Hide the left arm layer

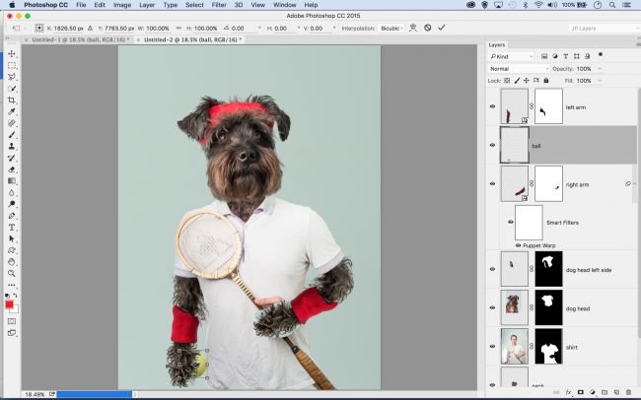[492, 106]
